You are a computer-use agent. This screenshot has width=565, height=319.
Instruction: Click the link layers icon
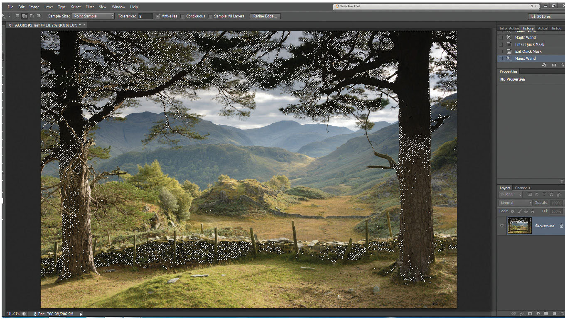[513, 314]
